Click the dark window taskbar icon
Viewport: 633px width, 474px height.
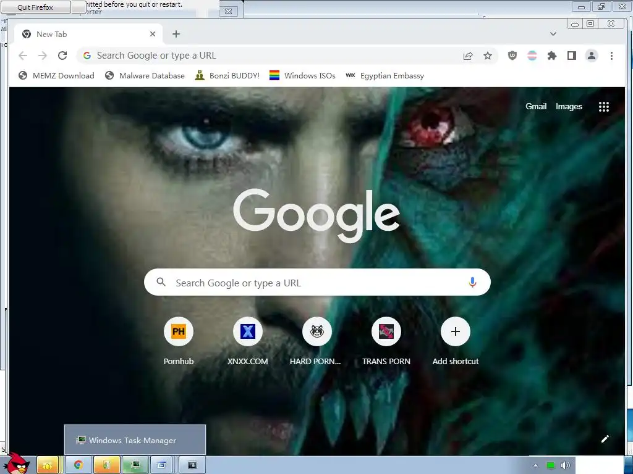(x=192, y=465)
